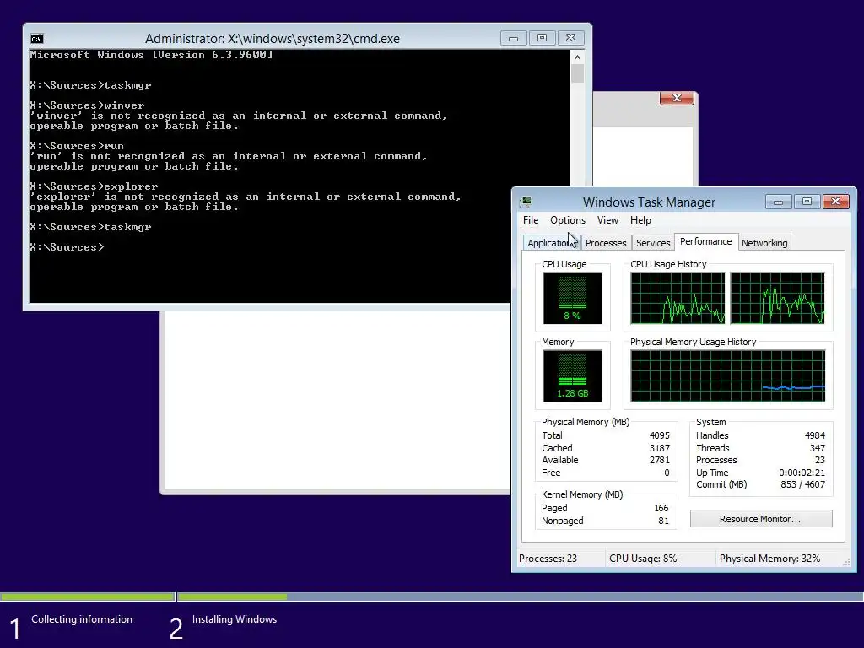Image resolution: width=864 pixels, height=648 pixels.
Task: Open the File menu in Task Manager
Action: [x=531, y=220]
